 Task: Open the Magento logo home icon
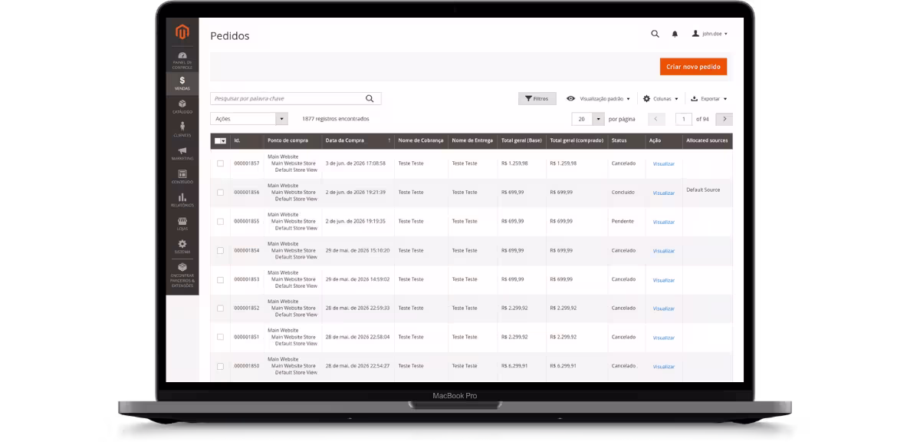click(182, 32)
